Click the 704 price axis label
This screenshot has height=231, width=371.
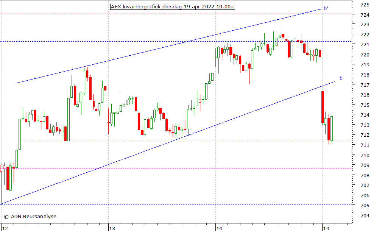(x=365, y=215)
